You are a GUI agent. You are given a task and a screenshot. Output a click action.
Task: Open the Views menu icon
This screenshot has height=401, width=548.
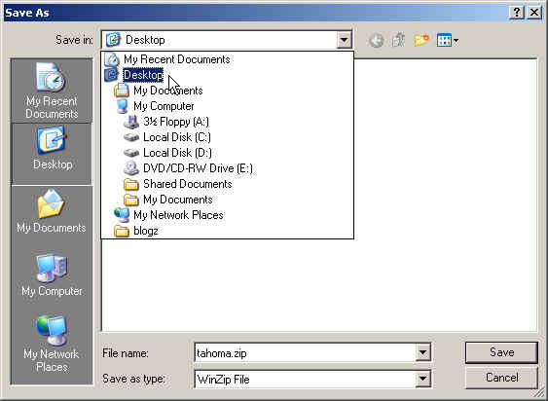pyautogui.click(x=448, y=40)
